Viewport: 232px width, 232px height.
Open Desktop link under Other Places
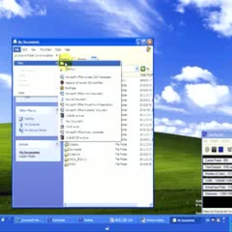coord(29,119)
